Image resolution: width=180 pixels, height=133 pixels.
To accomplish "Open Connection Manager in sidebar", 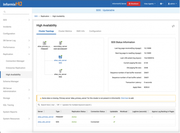I will tap(15, 61).
